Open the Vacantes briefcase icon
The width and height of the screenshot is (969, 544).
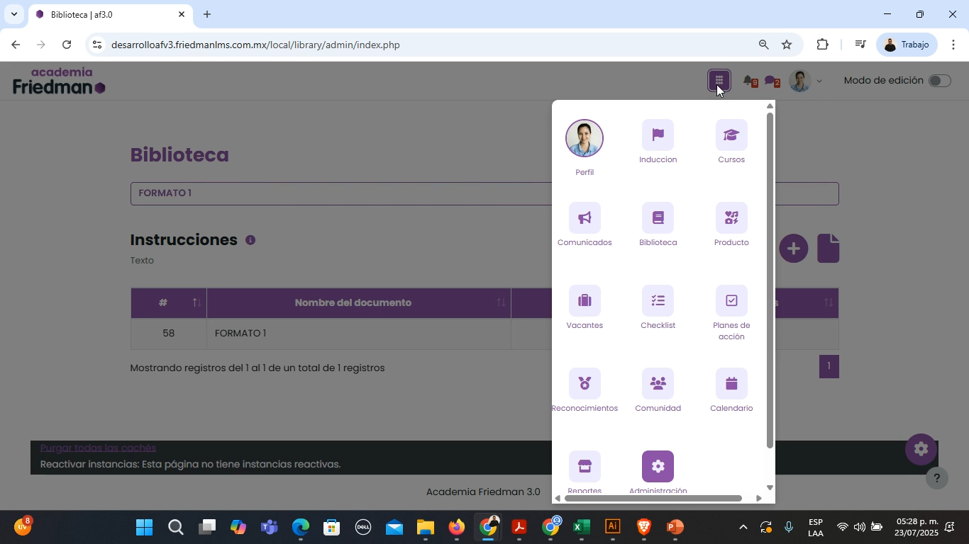pyautogui.click(x=585, y=300)
